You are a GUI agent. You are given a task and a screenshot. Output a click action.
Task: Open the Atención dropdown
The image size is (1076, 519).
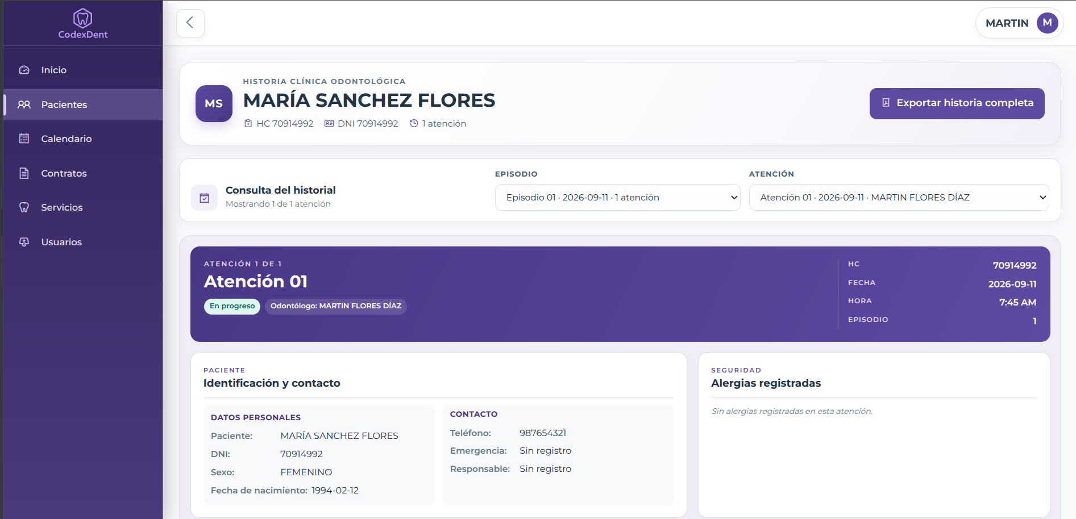click(x=899, y=197)
